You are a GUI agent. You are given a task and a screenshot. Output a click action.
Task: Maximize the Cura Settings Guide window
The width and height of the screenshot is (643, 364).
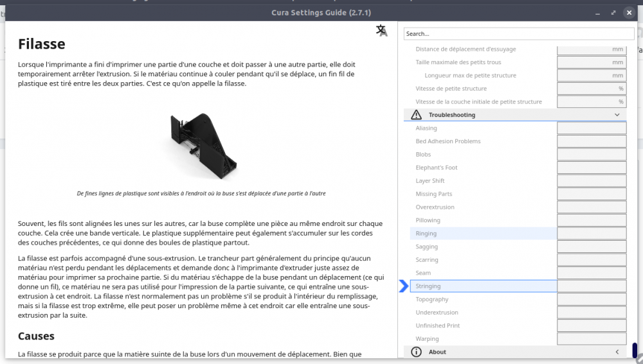[613, 13]
